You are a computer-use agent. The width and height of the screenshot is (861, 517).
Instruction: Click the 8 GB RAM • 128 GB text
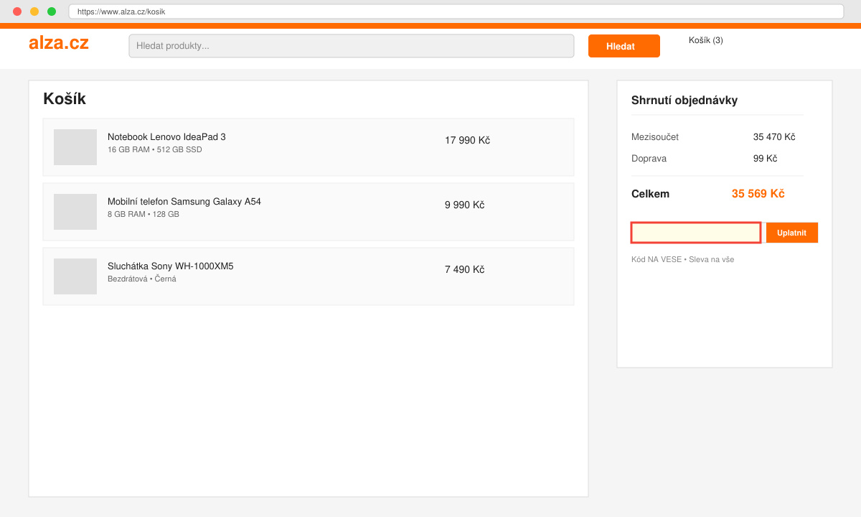(143, 214)
